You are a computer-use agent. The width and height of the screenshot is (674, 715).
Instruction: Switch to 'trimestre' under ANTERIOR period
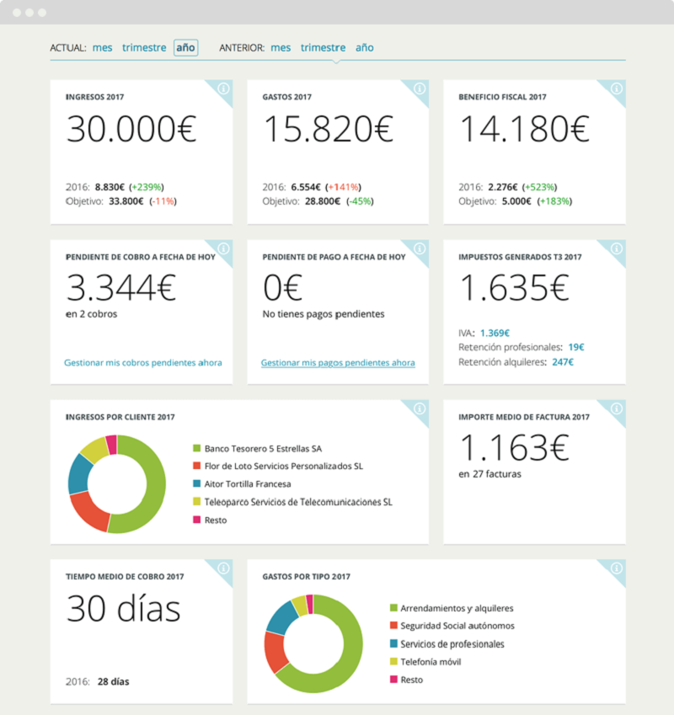[x=323, y=48]
